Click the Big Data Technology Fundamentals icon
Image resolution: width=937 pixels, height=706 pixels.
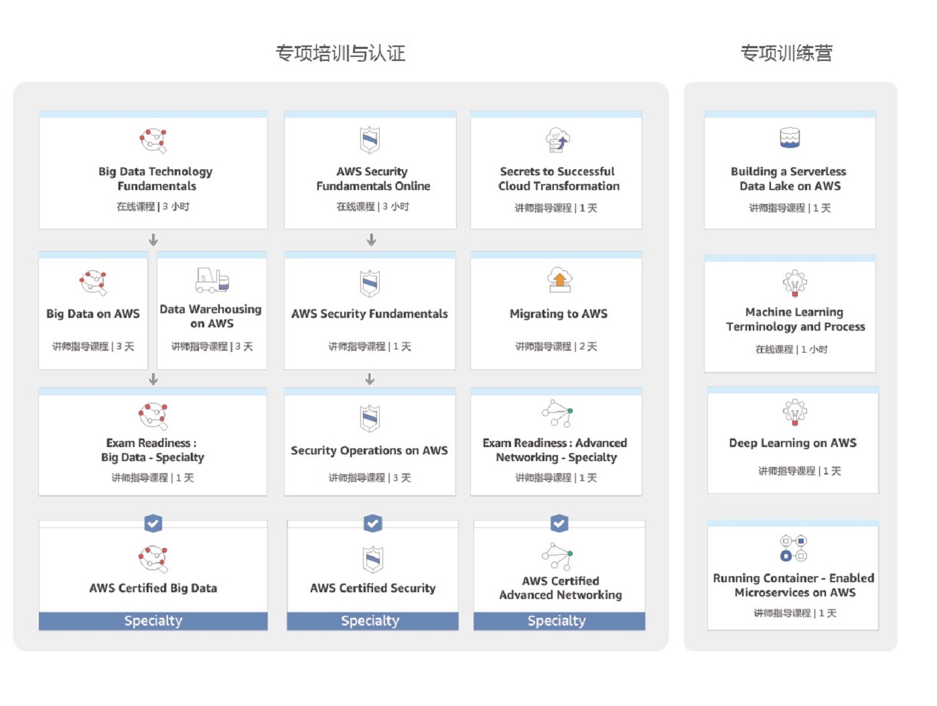(153, 141)
